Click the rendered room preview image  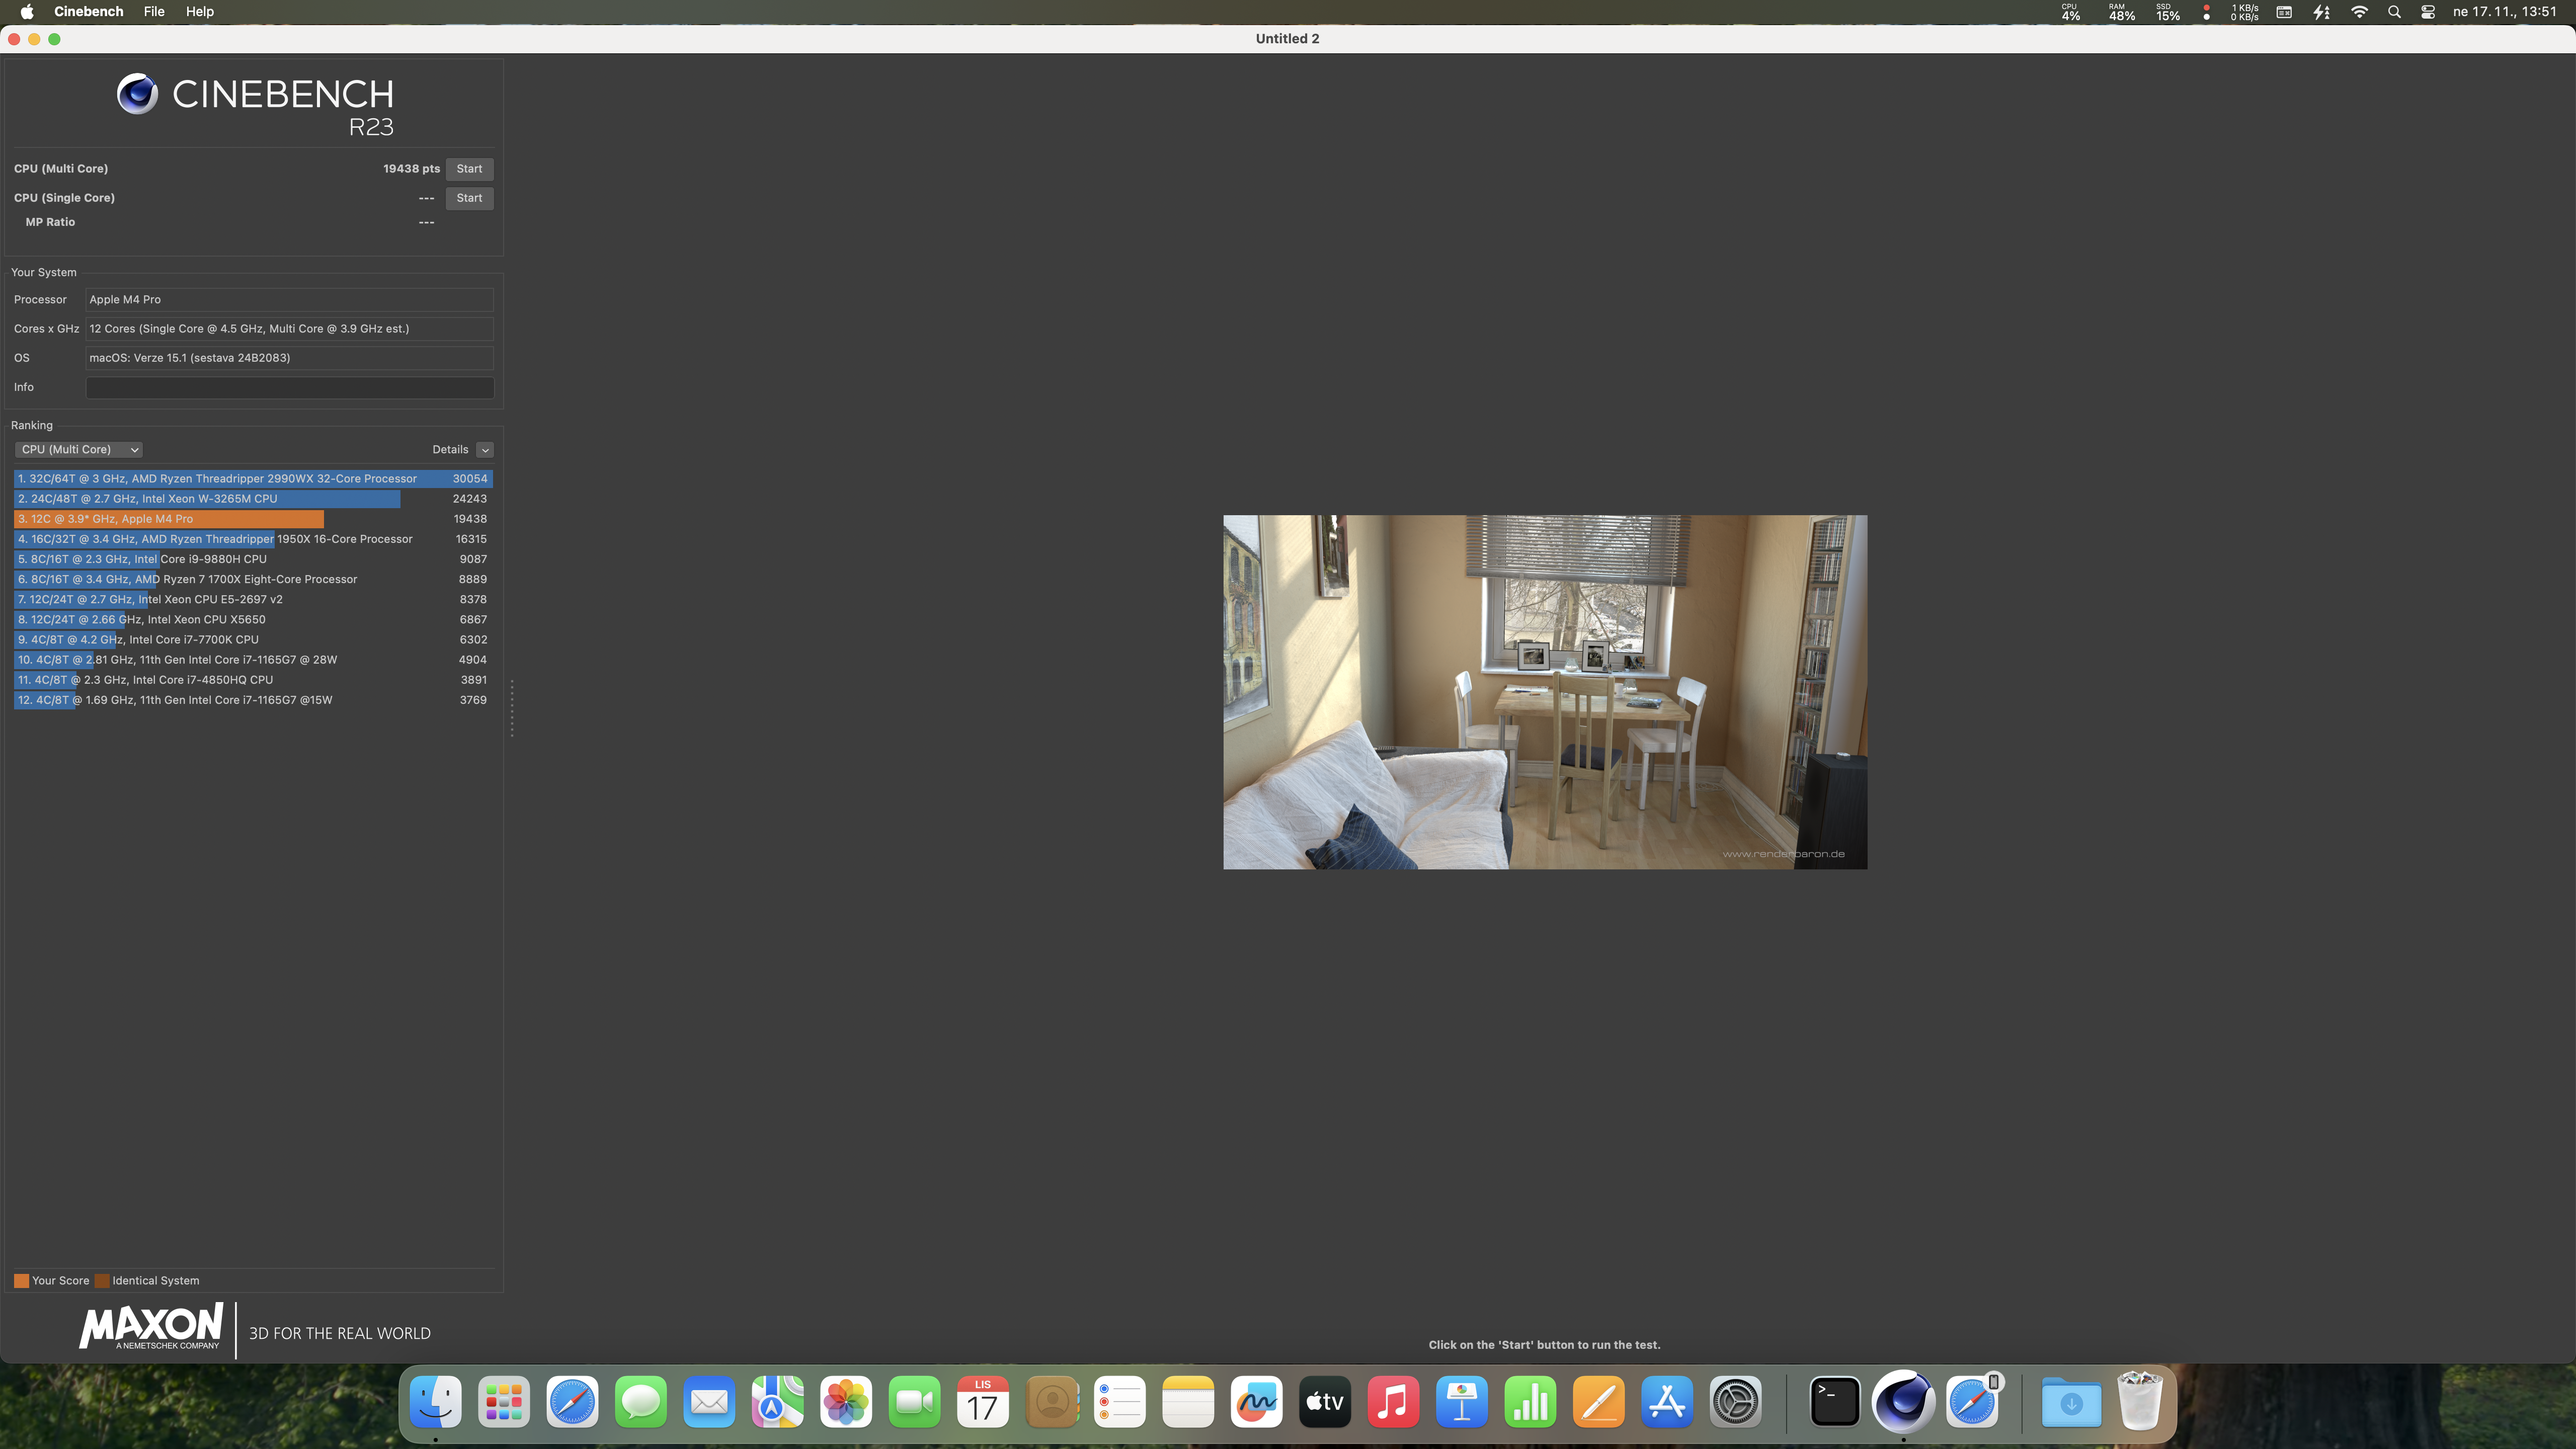[1545, 692]
